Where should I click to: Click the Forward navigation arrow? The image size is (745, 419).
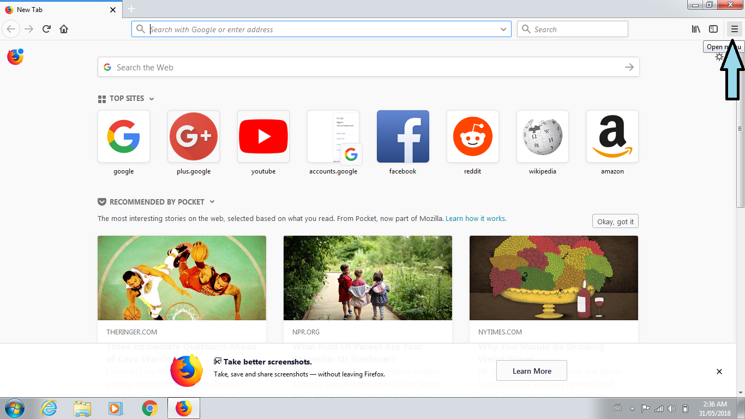click(29, 29)
